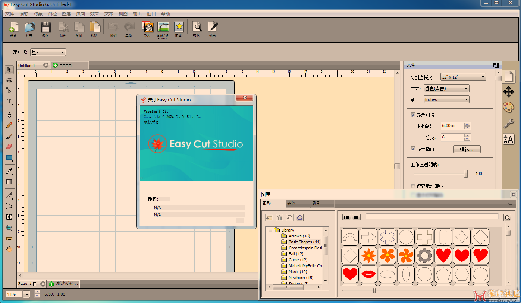The image size is (521, 303).
Task: Click the trash delete icon in library
Action: [280, 218]
